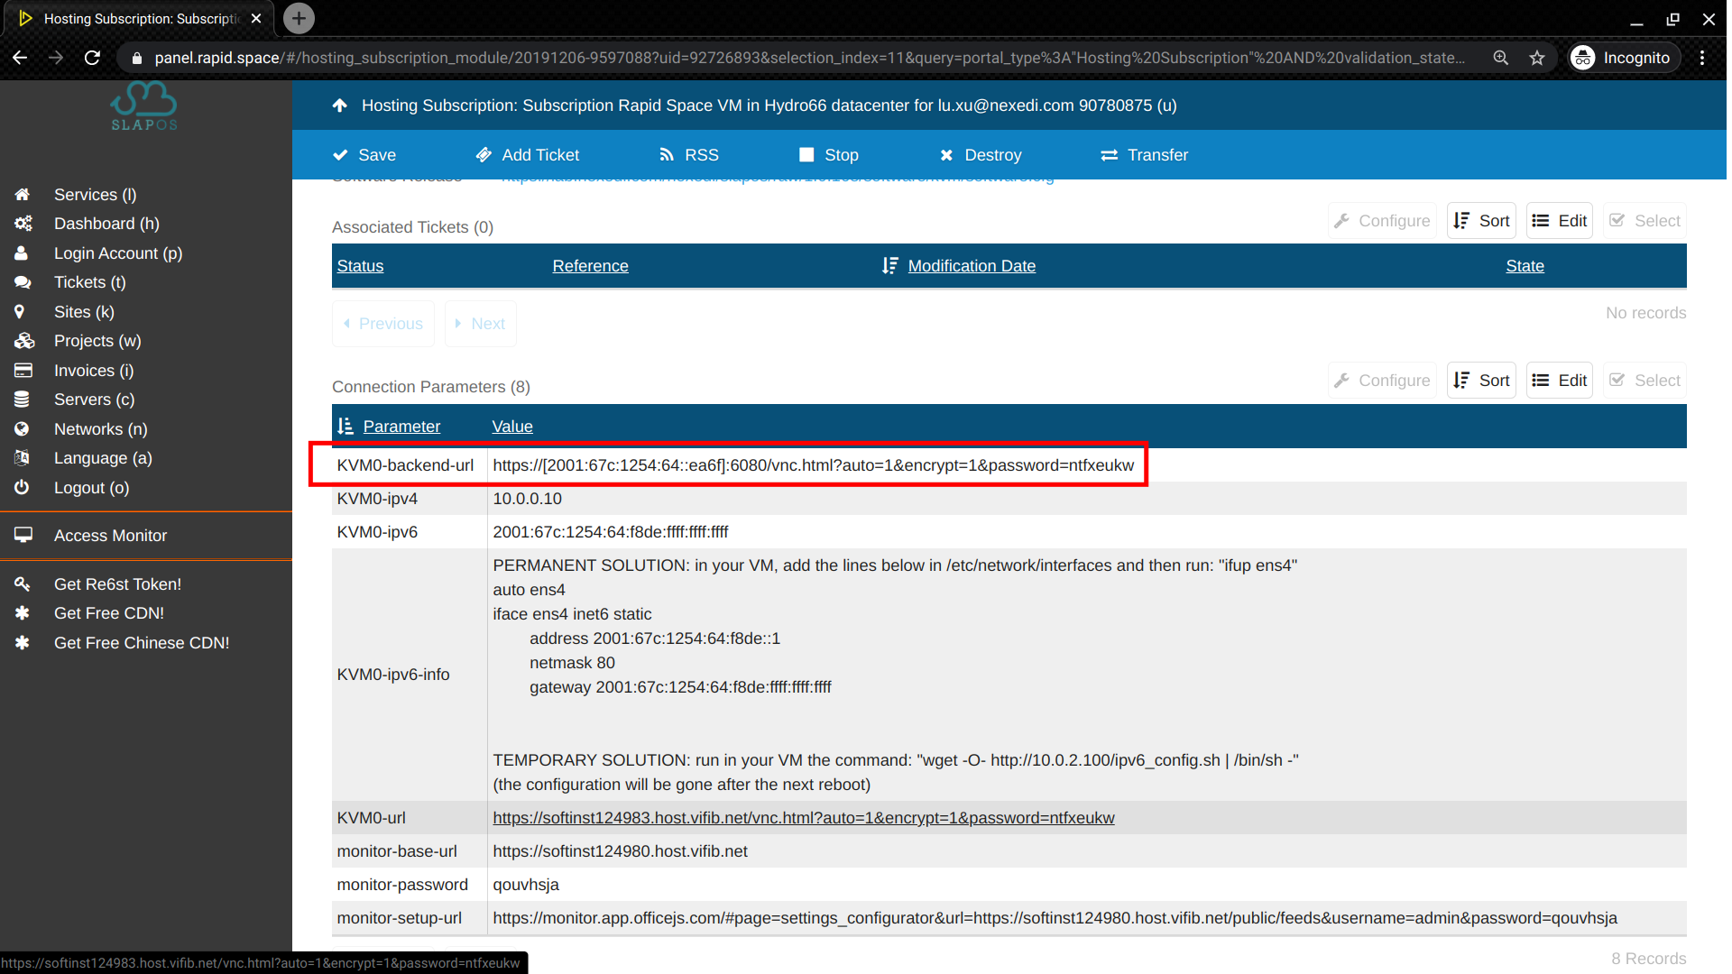The height and width of the screenshot is (974, 1732).
Task: Open the Chrome three-dot menu
Action: pyautogui.click(x=1702, y=58)
